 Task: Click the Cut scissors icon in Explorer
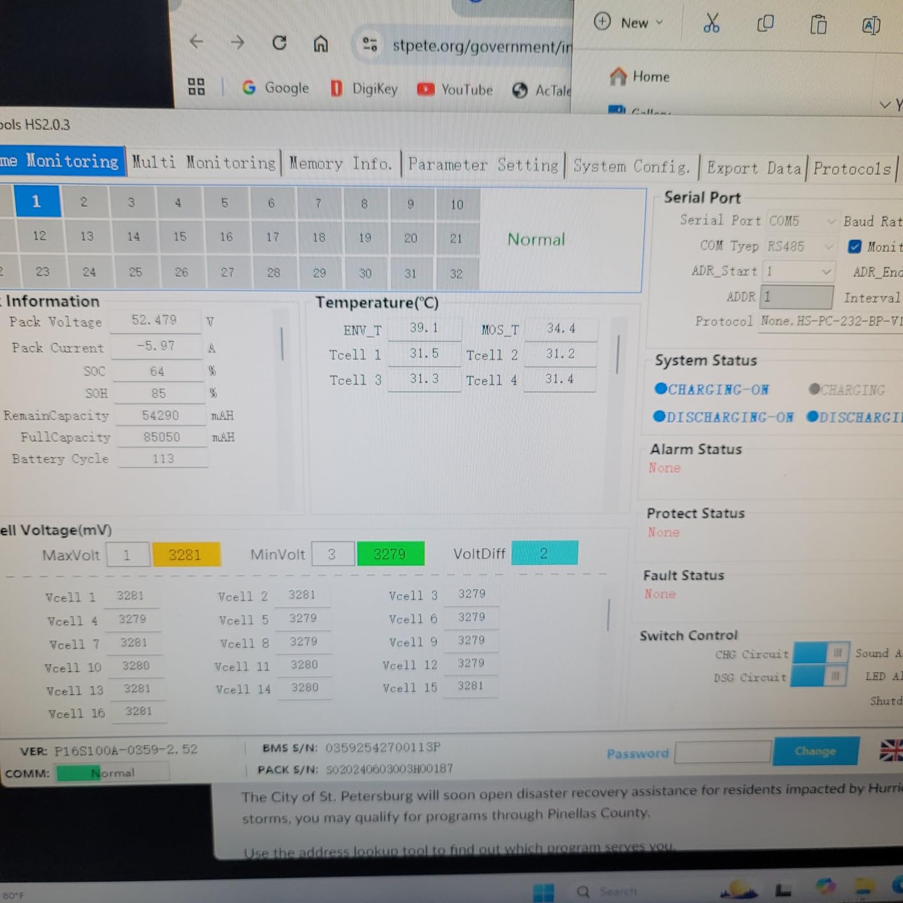point(711,24)
